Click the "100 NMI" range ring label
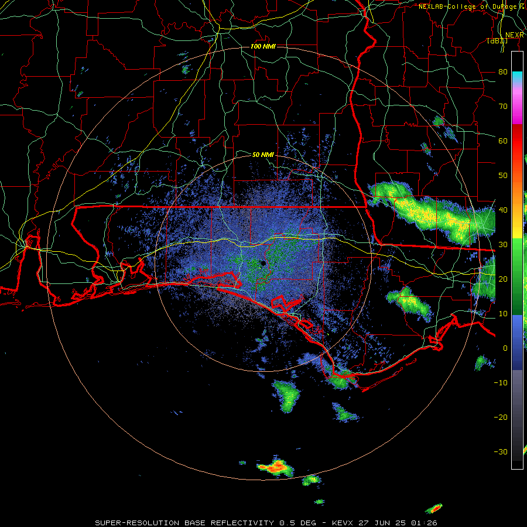 coord(263,46)
